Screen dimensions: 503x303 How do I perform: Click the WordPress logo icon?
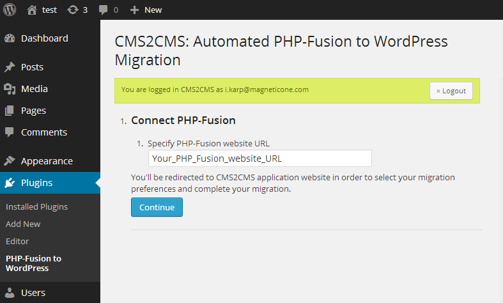[x=10, y=10]
